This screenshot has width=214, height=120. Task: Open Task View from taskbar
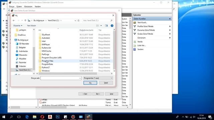pos(19,117)
